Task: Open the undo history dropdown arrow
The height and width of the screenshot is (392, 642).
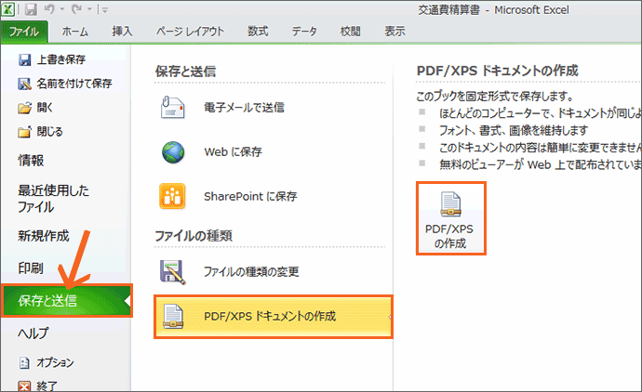Action: tap(61, 9)
